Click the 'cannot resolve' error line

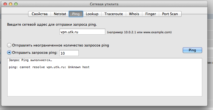49,67
